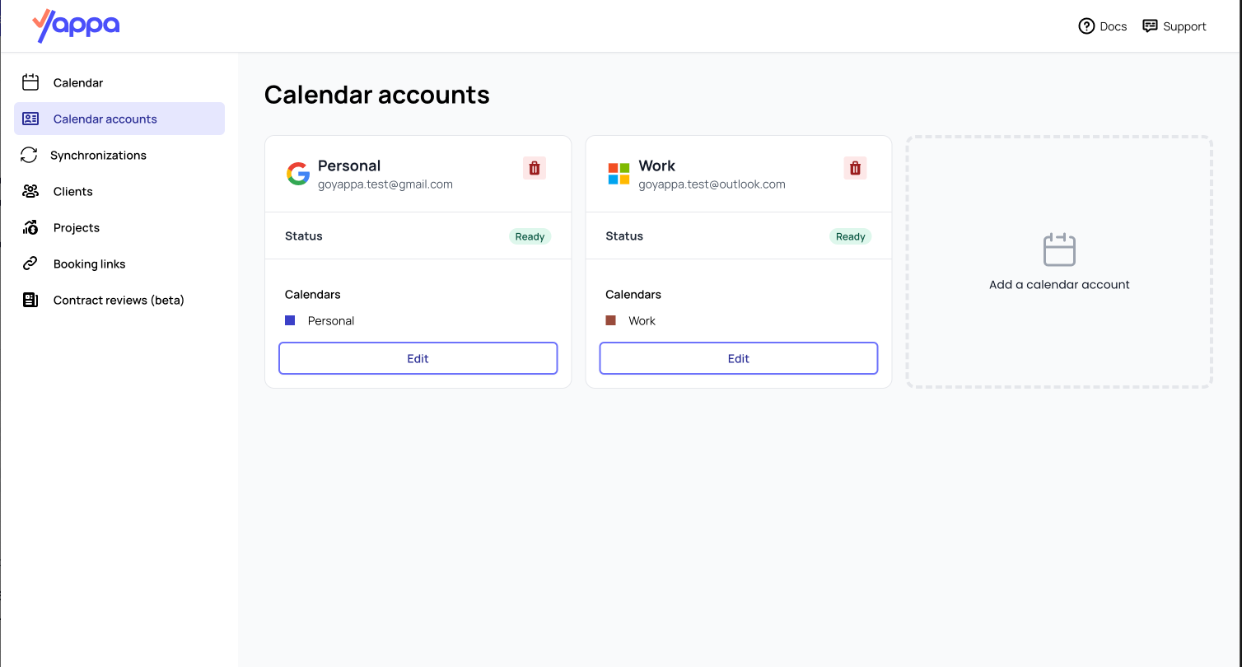The width and height of the screenshot is (1242, 667).
Task: Open the Calendar menu item
Action: pyautogui.click(x=119, y=82)
